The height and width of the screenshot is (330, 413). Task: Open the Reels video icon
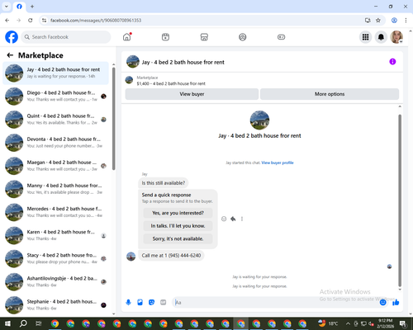click(x=165, y=37)
